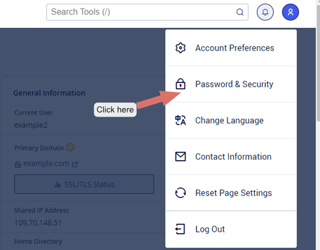320x250 pixels.
Task: Click the Primary Domain warning info icon
Action: tap(70, 147)
